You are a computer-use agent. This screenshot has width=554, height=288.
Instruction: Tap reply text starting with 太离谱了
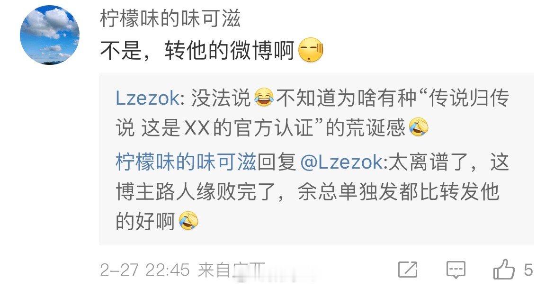(313, 192)
